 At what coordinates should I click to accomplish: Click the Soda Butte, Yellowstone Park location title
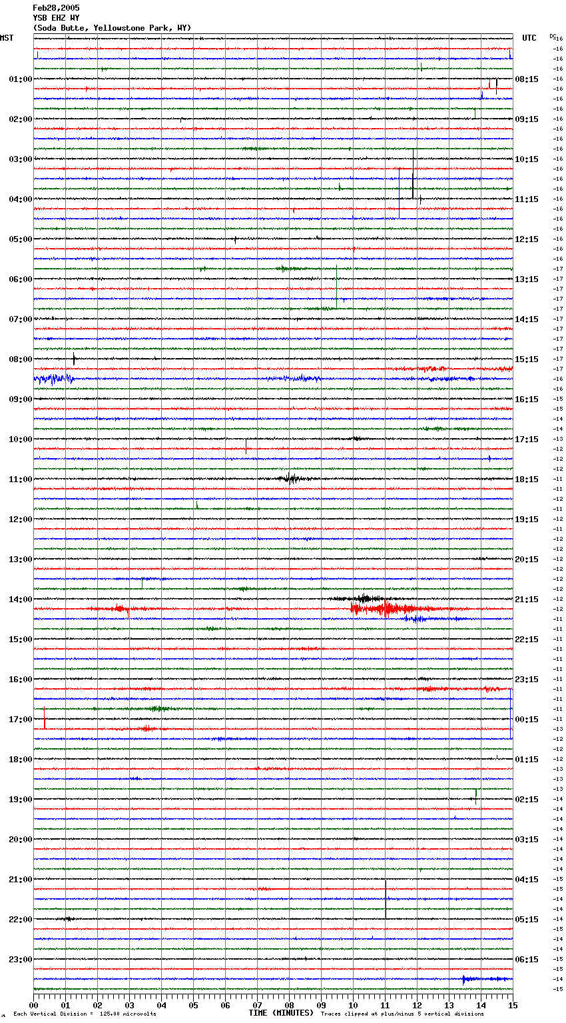click(112, 28)
